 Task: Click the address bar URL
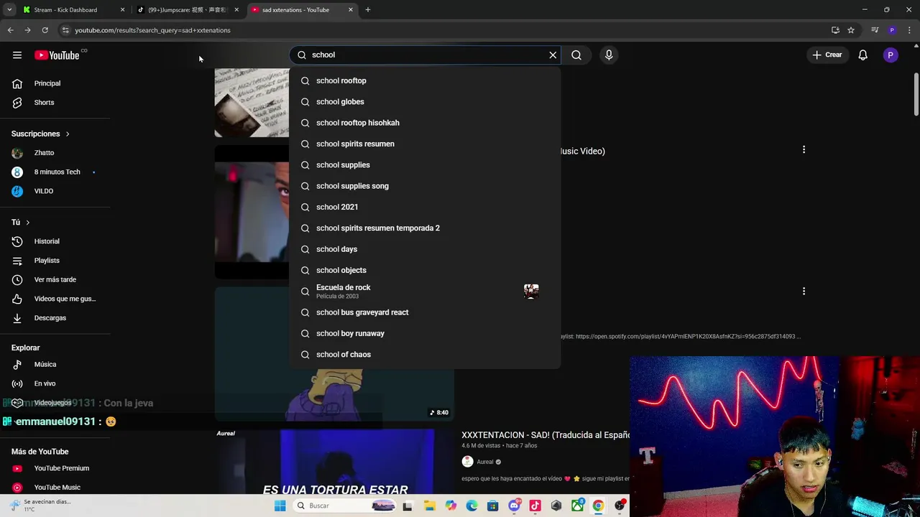pos(152,30)
